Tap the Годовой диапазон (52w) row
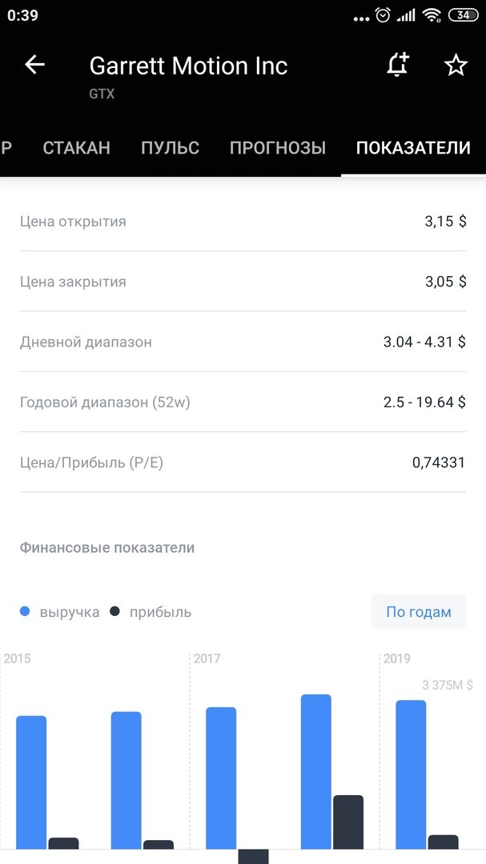The image size is (486, 864). coord(243,402)
